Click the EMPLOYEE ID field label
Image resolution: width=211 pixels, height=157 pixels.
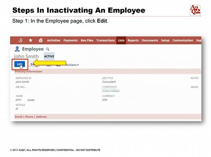24,78
